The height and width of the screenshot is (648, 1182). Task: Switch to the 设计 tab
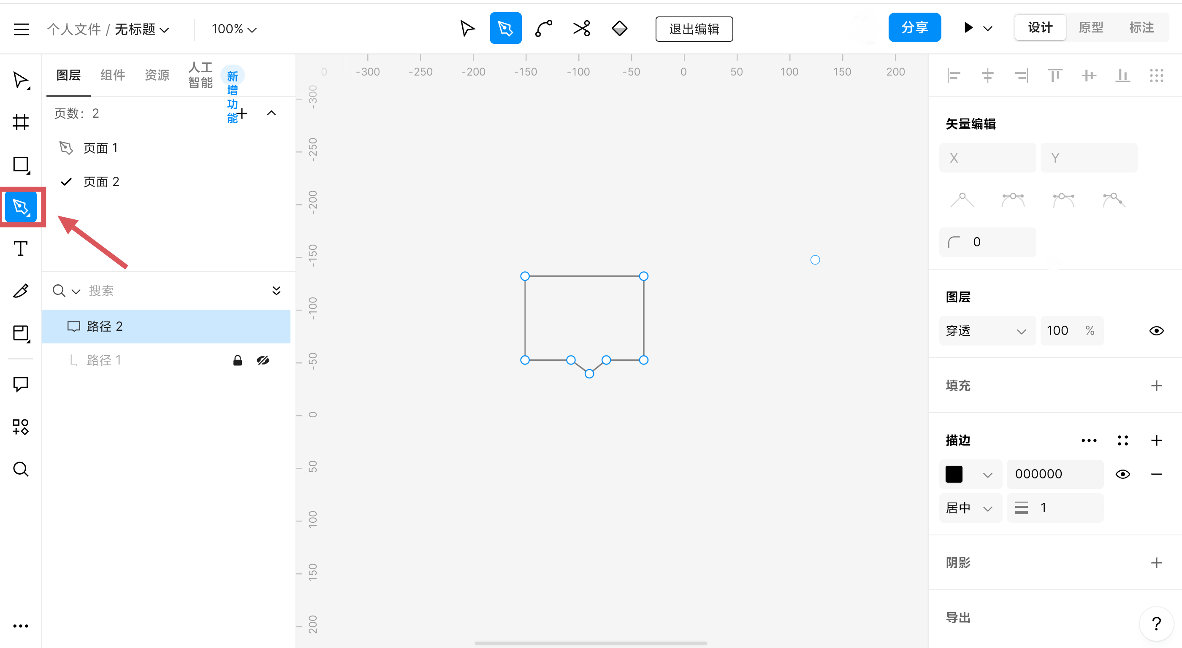point(1040,28)
